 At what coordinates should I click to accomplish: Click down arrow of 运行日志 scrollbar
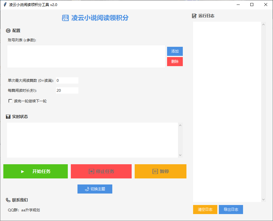pyautogui.click(x=263, y=200)
